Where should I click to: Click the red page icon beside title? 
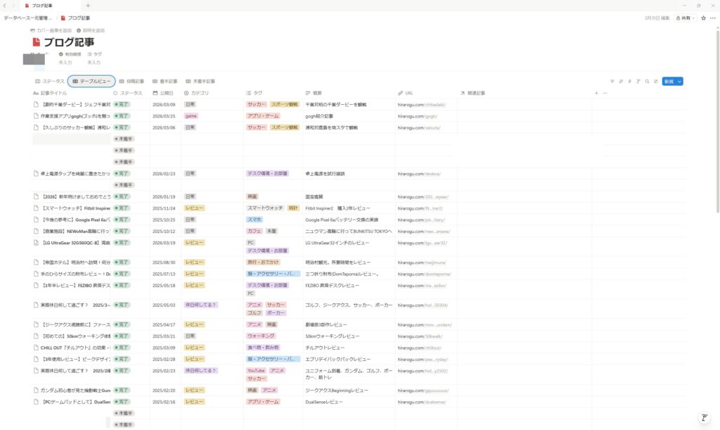(x=37, y=42)
